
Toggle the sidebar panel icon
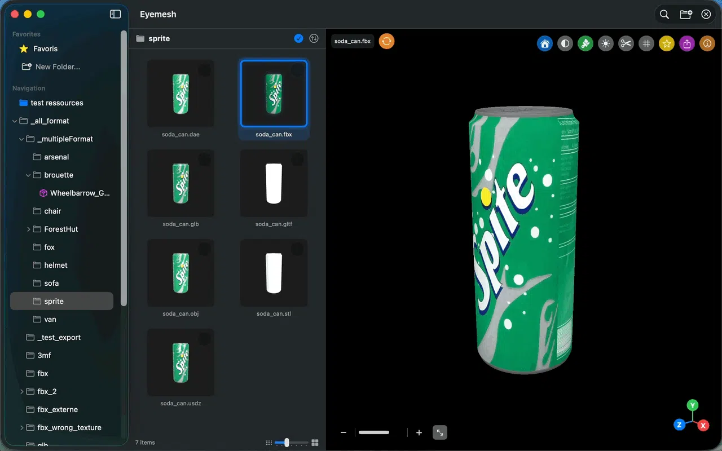click(x=115, y=14)
